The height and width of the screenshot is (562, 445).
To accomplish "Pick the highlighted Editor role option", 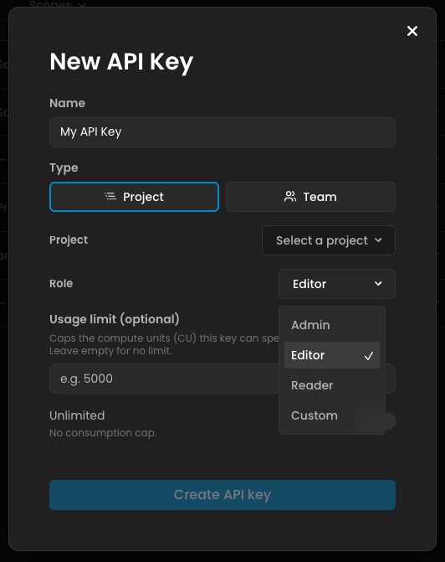I will (332, 355).
